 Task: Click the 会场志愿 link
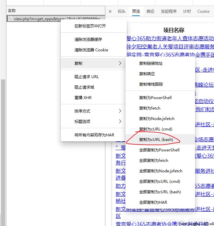tap(204, 139)
